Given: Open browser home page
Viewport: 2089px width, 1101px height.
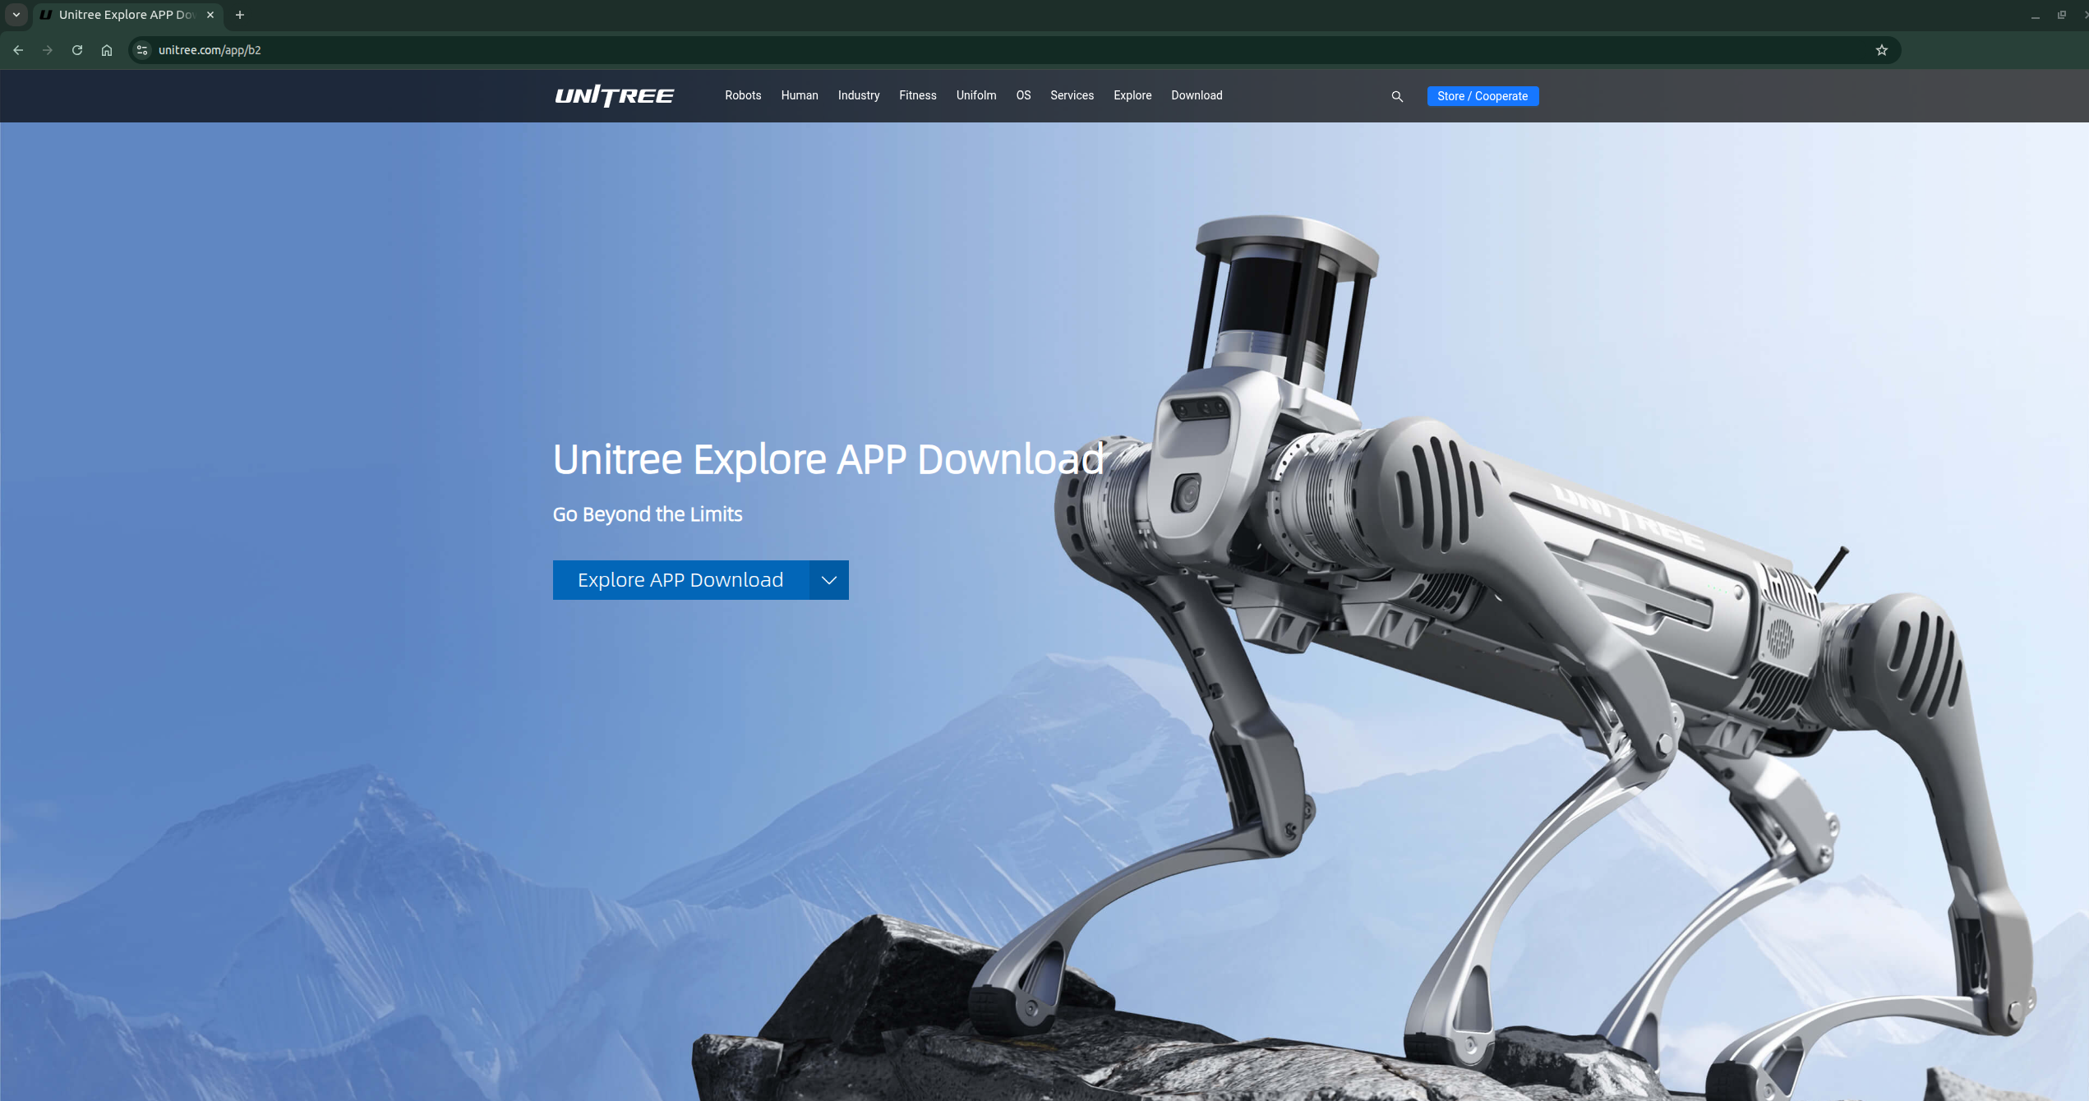Looking at the screenshot, I should (107, 50).
